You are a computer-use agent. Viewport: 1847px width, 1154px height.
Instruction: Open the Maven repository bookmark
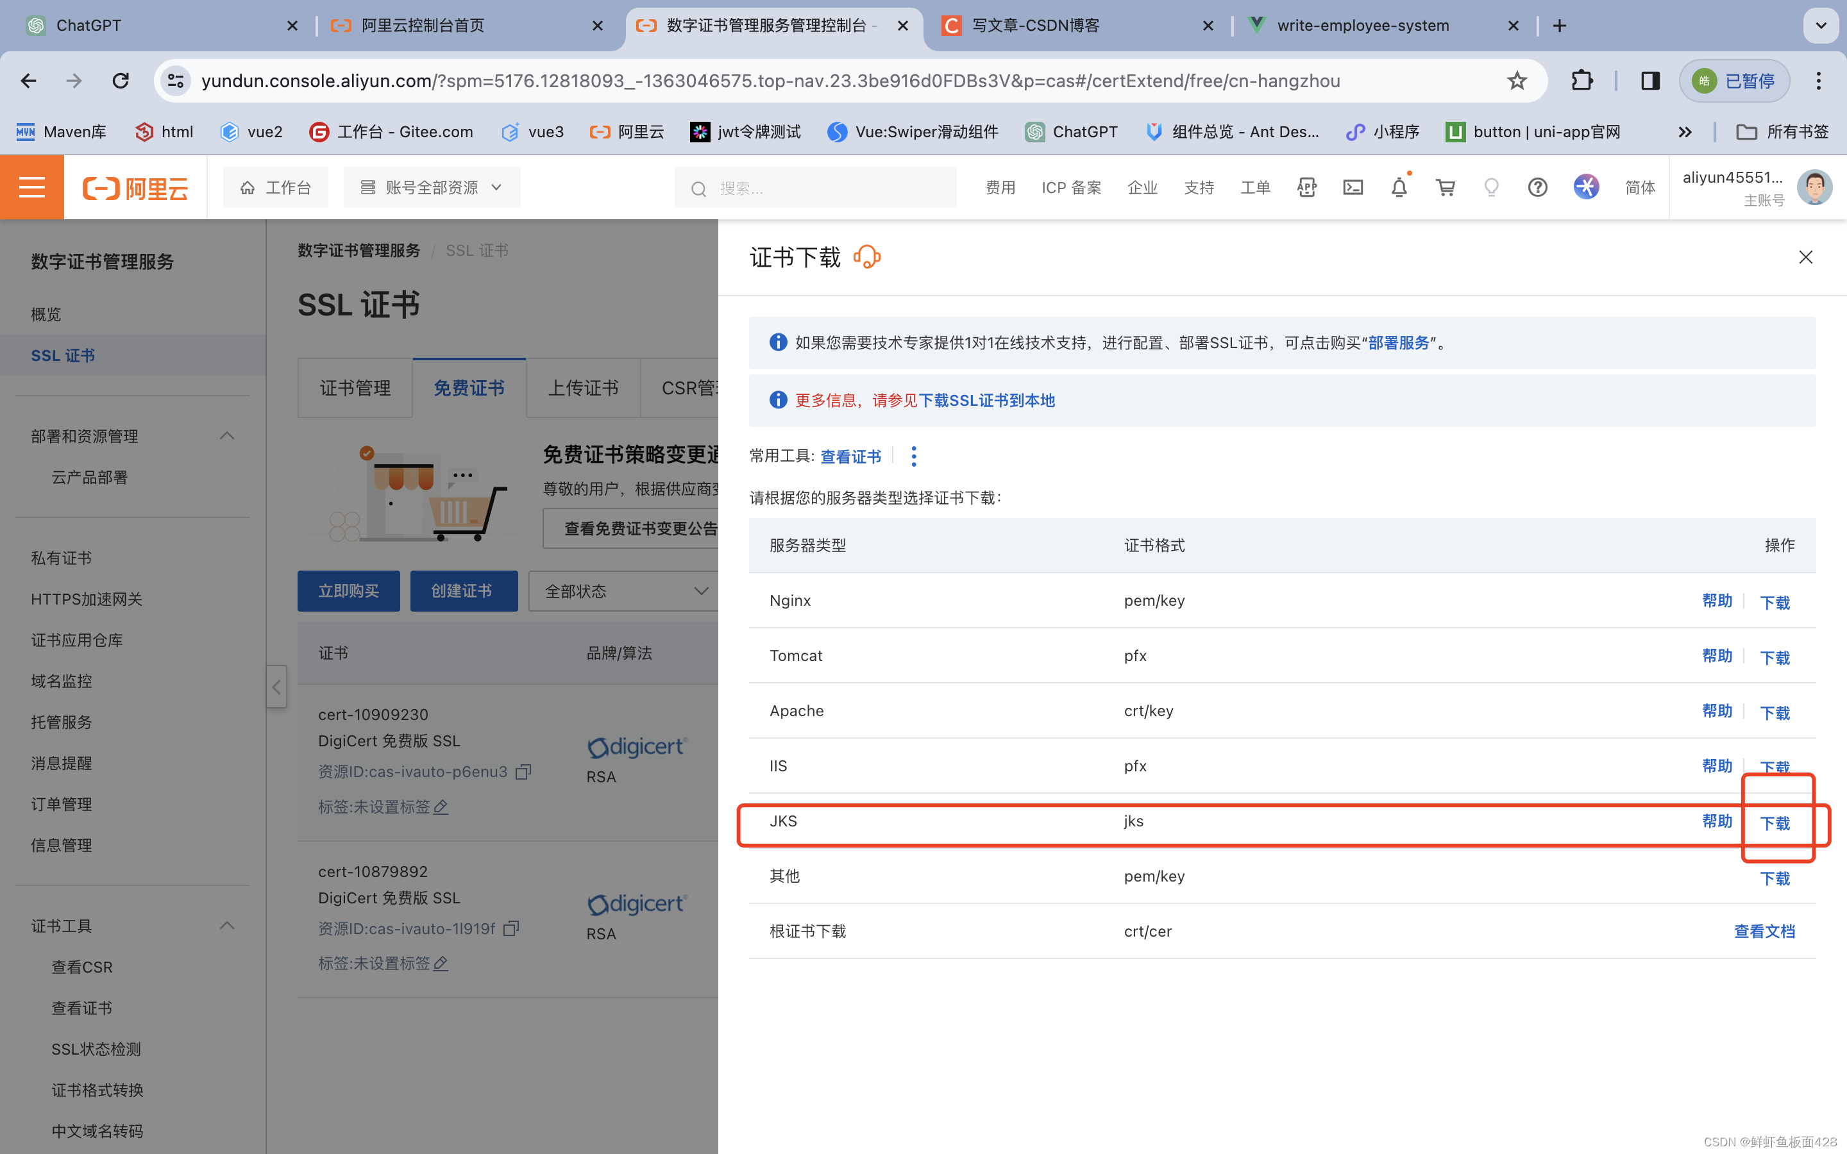(61, 133)
